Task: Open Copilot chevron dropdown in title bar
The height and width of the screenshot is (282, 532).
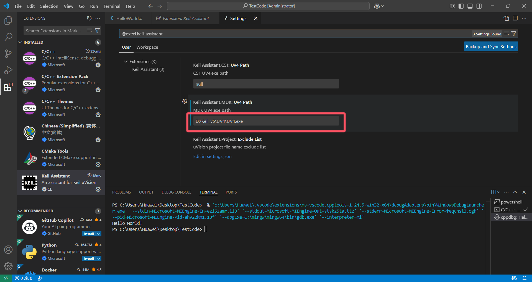Action: pyautogui.click(x=383, y=6)
